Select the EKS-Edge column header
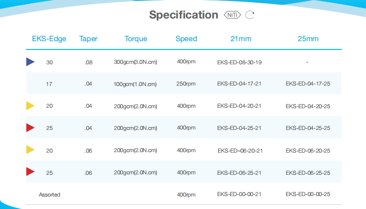This screenshot has width=366, height=209. (x=49, y=39)
